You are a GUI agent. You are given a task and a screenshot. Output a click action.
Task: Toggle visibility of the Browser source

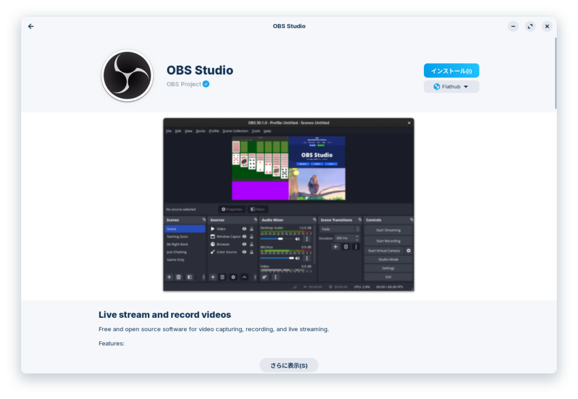[244, 244]
